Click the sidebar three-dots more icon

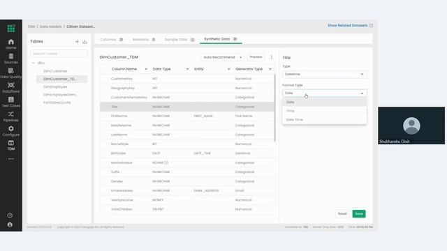click(11, 159)
